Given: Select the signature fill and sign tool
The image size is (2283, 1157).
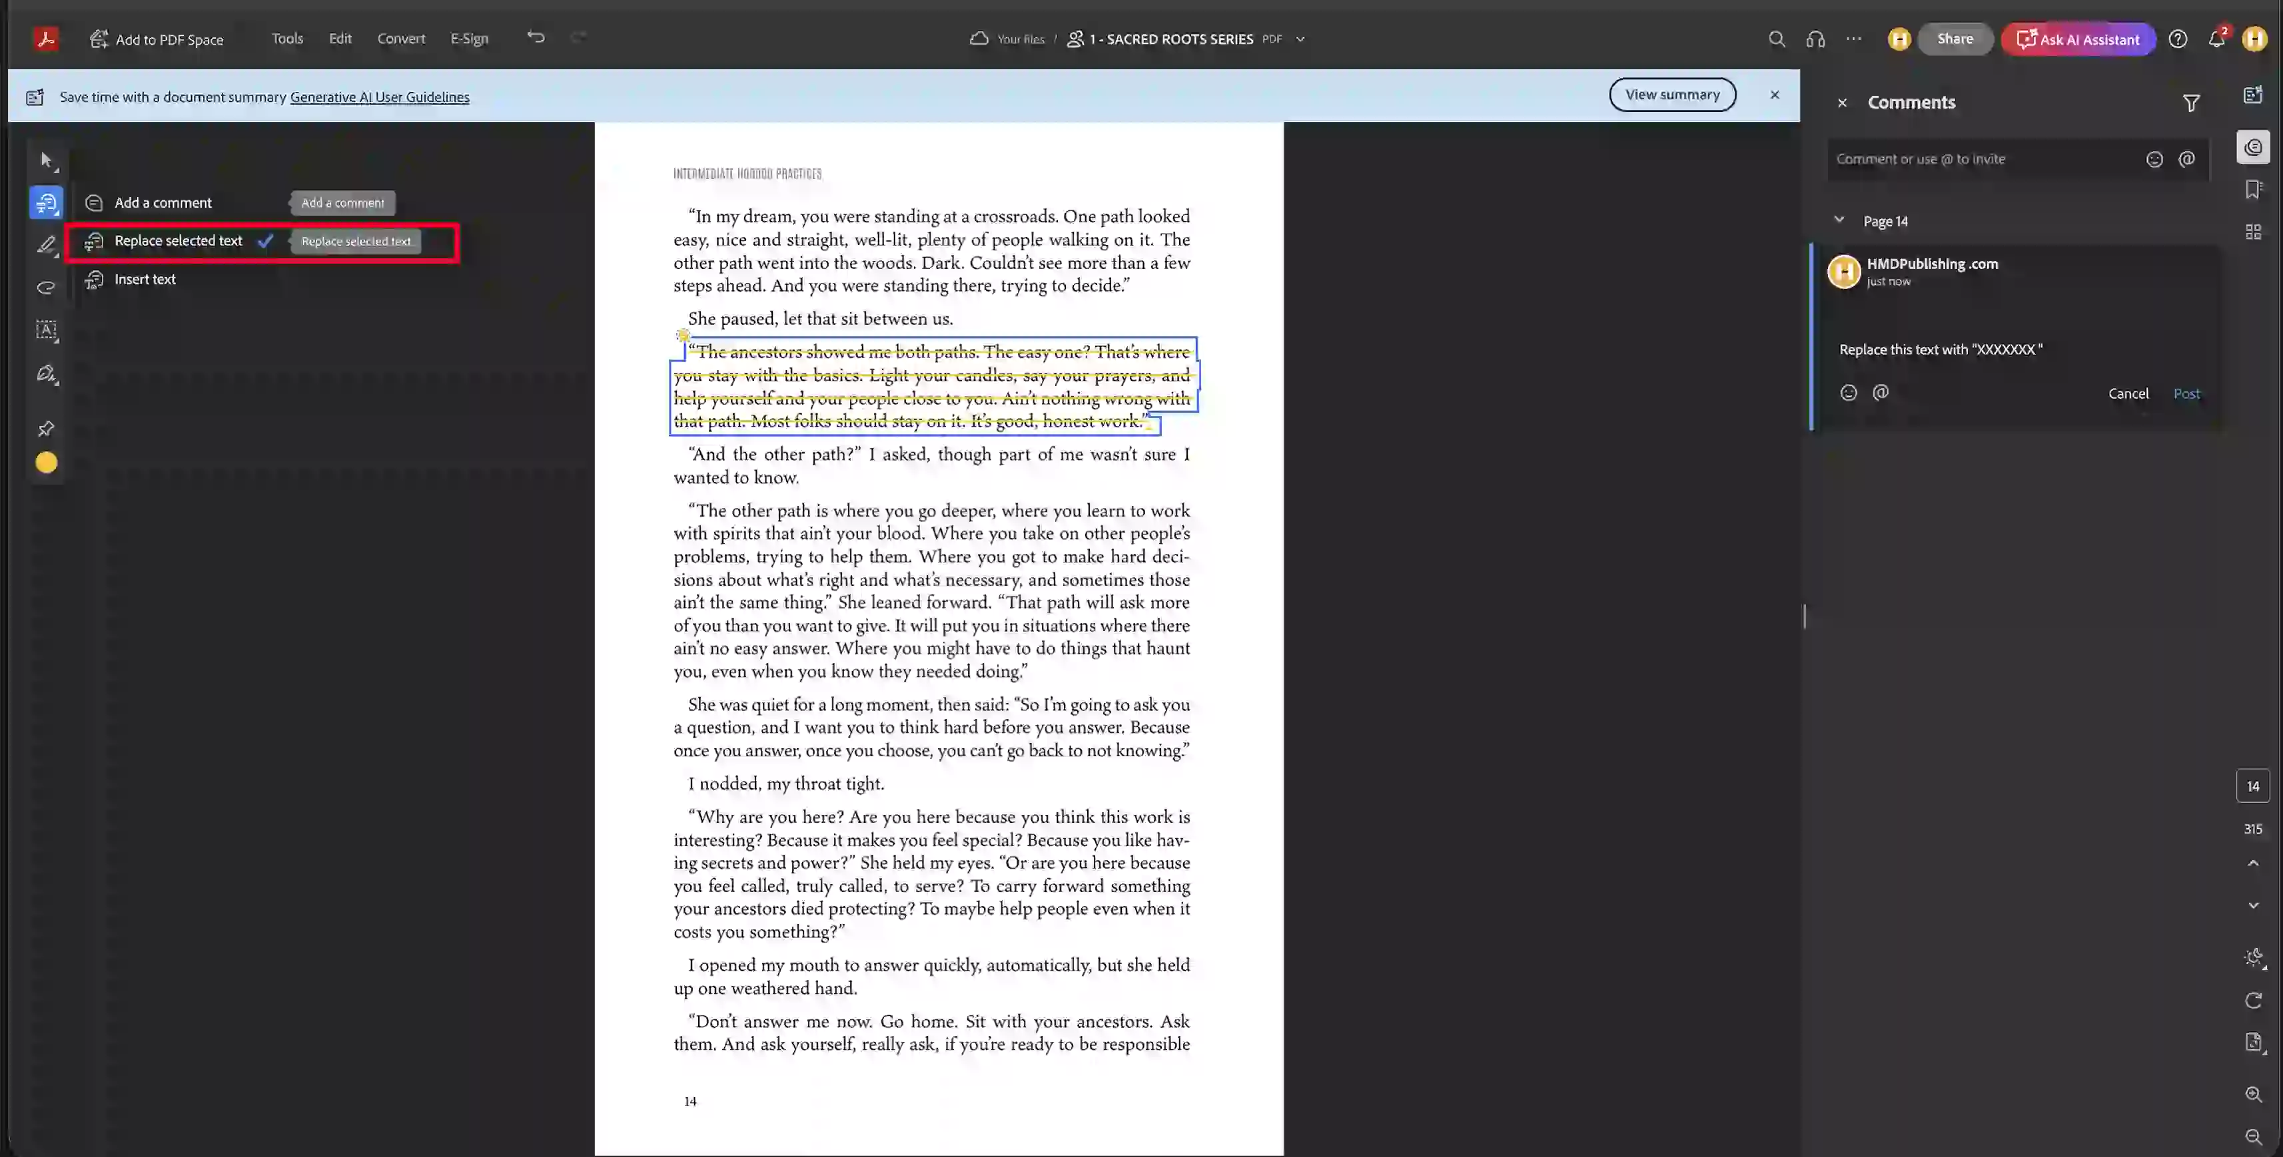Looking at the screenshot, I should [46, 374].
